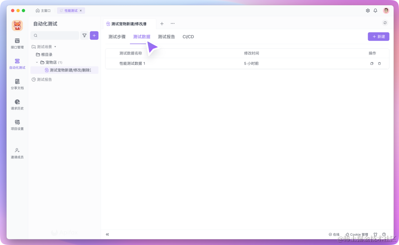
Task: Click 性能测试数据 1 name cell
Action: tap(132, 63)
